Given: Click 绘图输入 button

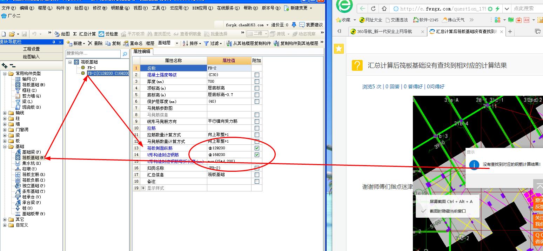Looking at the screenshot, I should coord(31,56).
